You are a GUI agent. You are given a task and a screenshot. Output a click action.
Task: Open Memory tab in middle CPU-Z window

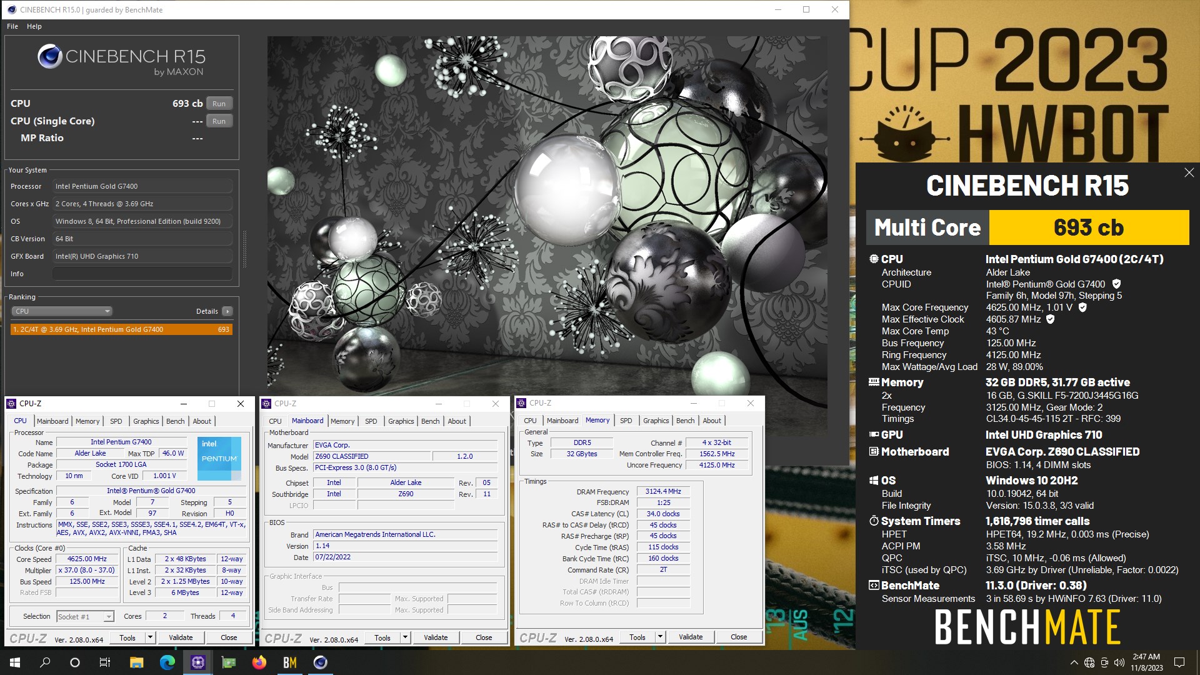pyautogui.click(x=342, y=421)
